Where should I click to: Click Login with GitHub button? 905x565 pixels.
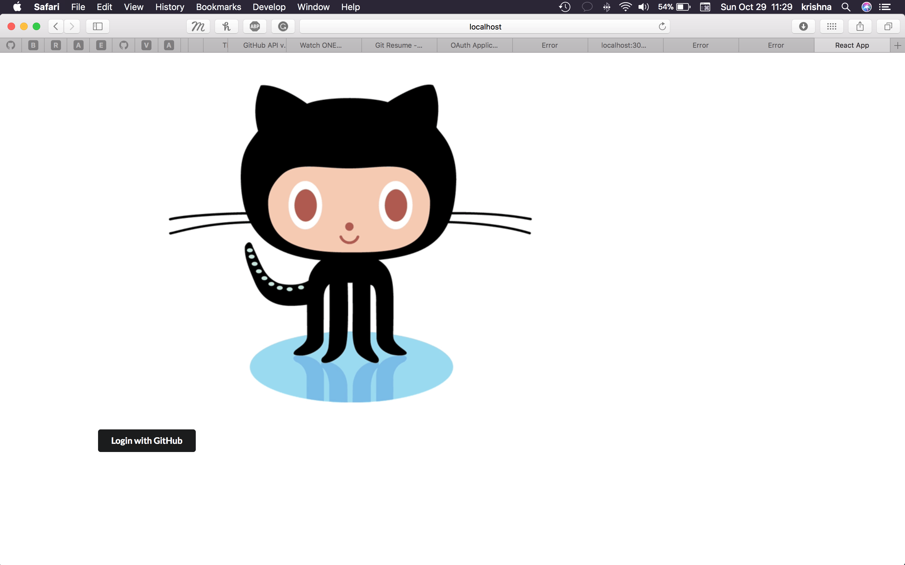(147, 441)
